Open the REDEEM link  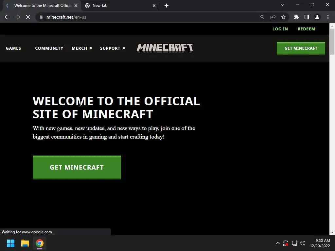tap(306, 29)
